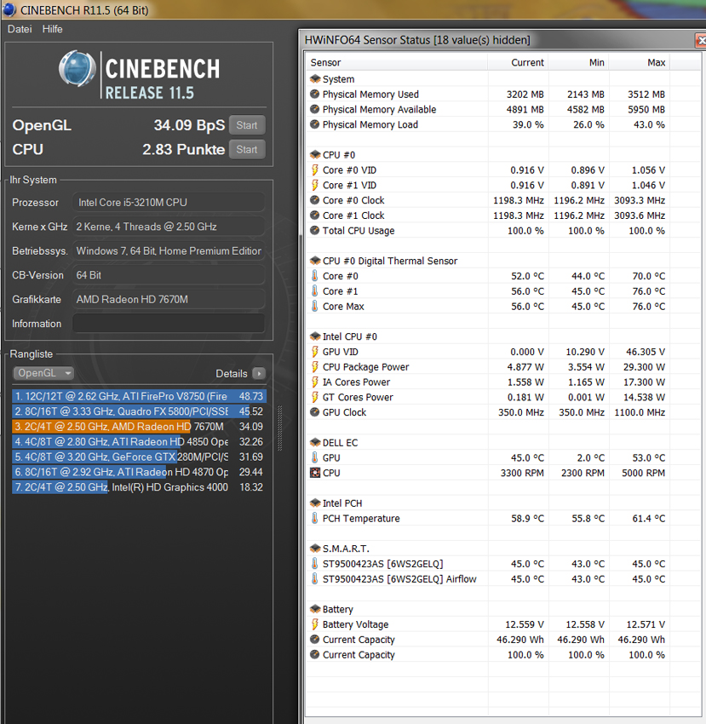The height and width of the screenshot is (724, 706).
Task: Click the Battery Voltage lightning icon
Action: click(315, 624)
